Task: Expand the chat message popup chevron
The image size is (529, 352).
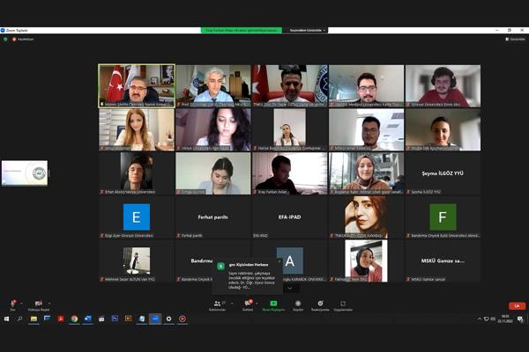Action: pyautogui.click(x=287, y=288)
